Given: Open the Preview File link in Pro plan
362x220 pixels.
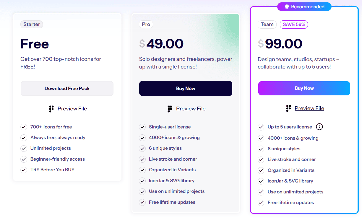Looking at the screenshot, I should tap(191, 109).
